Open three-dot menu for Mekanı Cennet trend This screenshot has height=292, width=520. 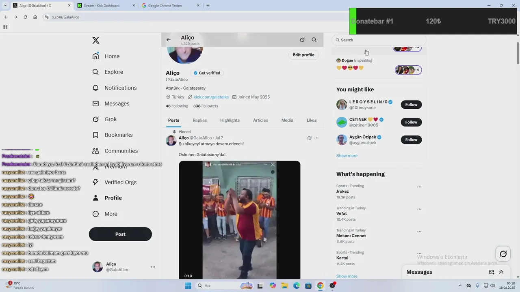[x=419, y=231]
